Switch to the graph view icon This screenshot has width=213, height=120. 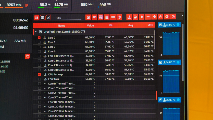48,18
